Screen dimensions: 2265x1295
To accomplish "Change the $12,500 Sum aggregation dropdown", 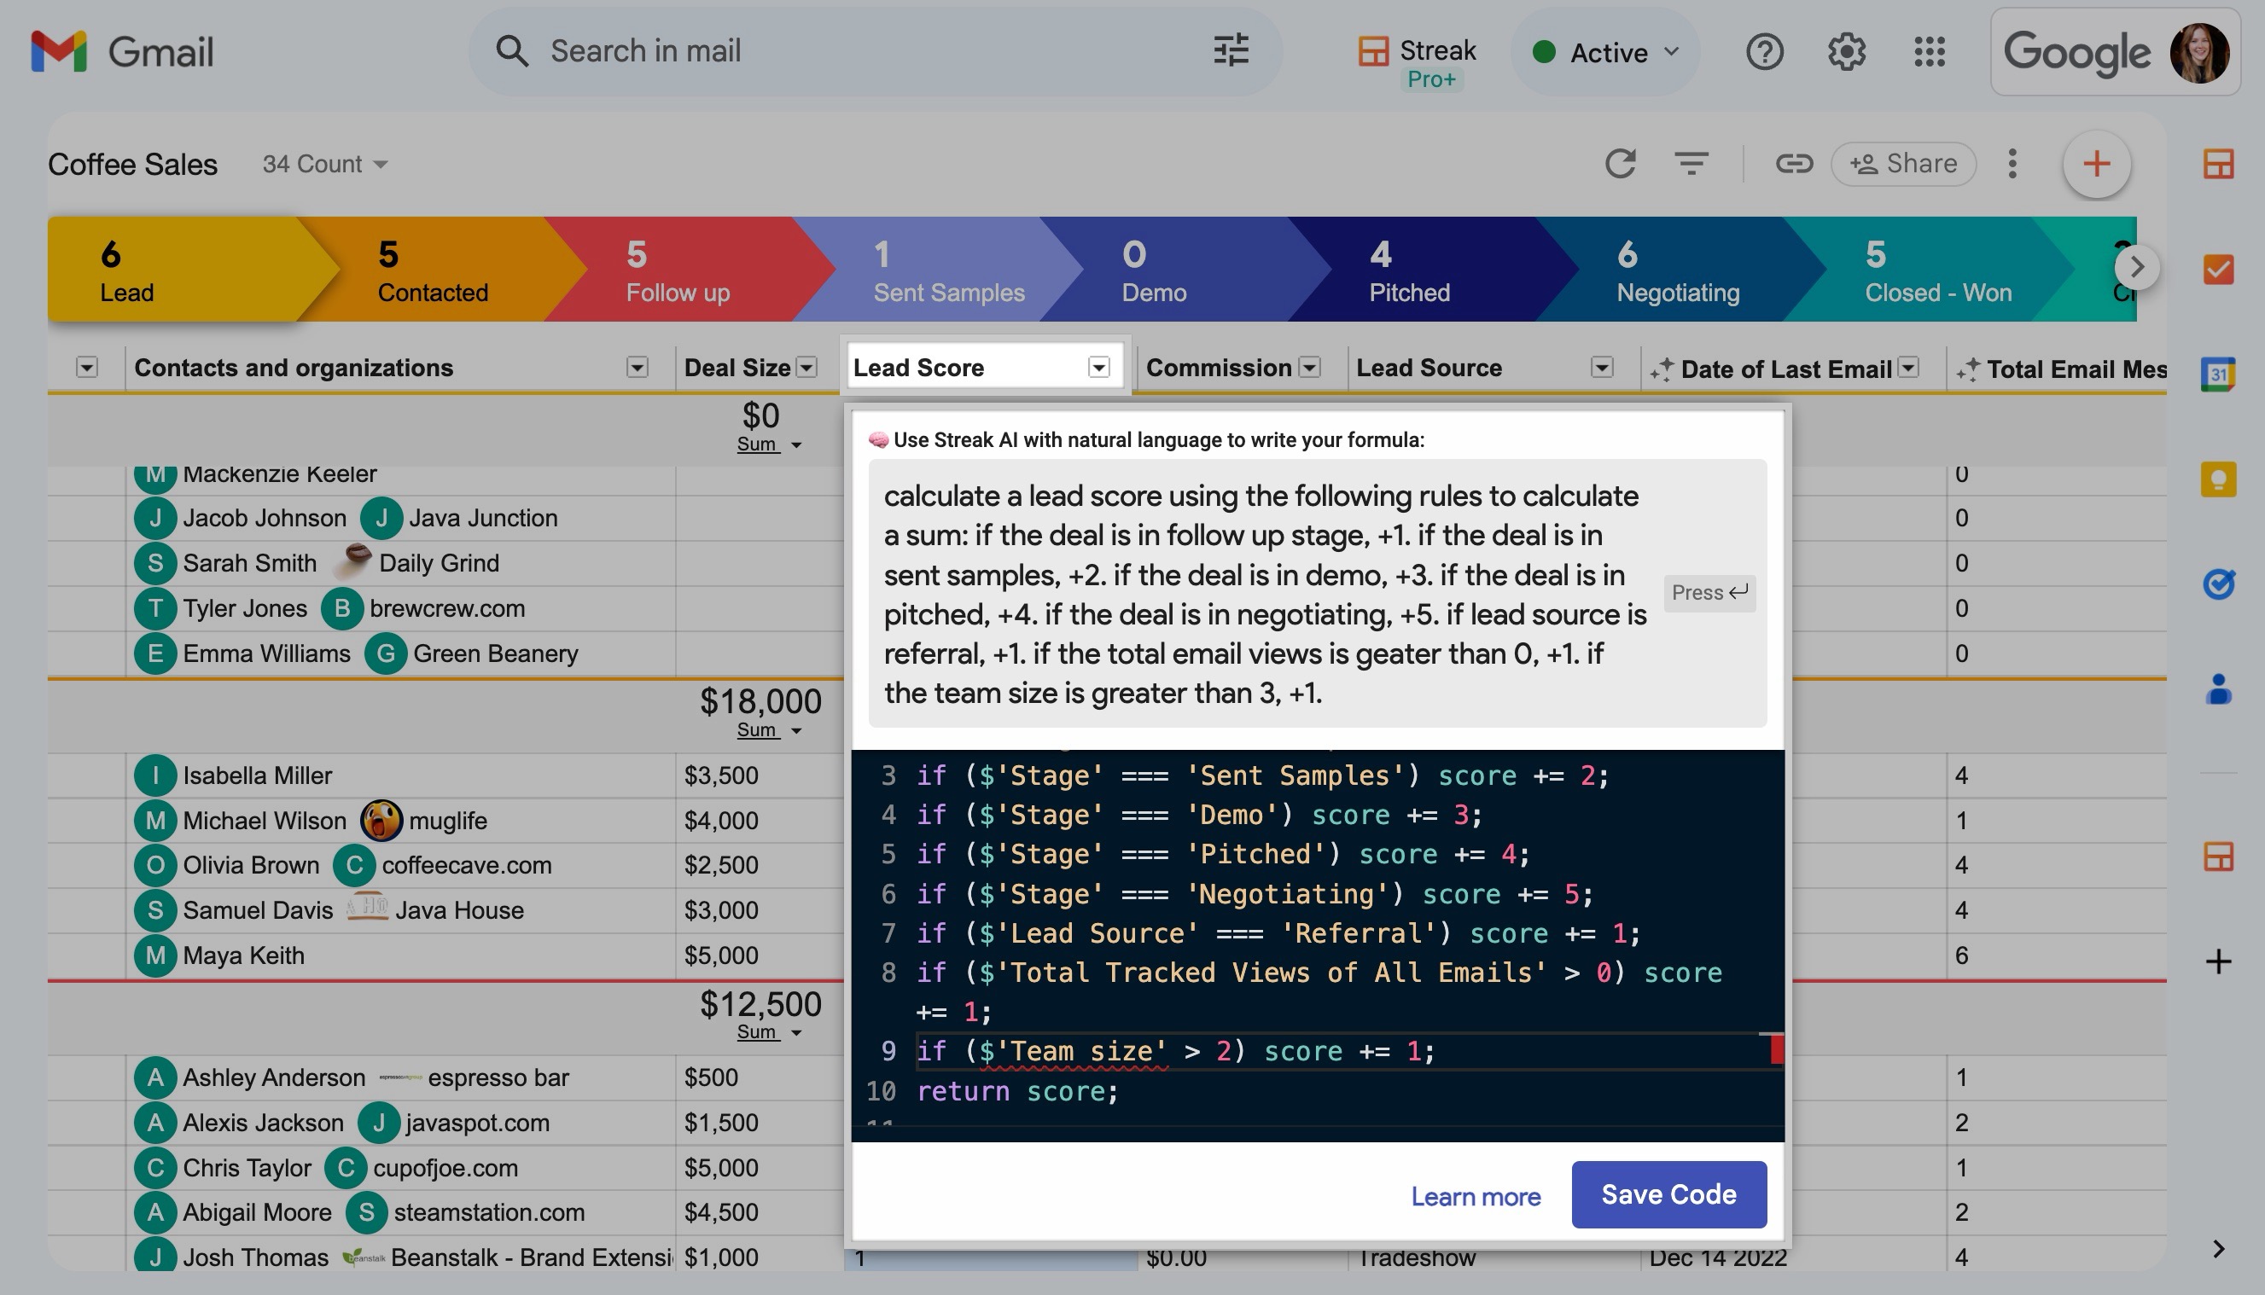I will coord(770,1031).
